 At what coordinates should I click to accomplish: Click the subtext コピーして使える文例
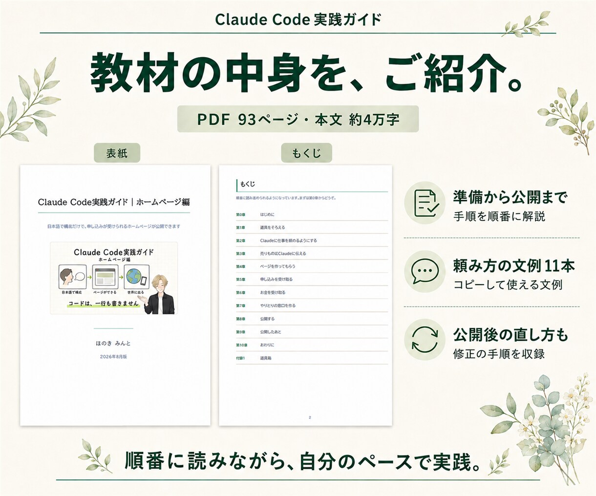(508, 285)
